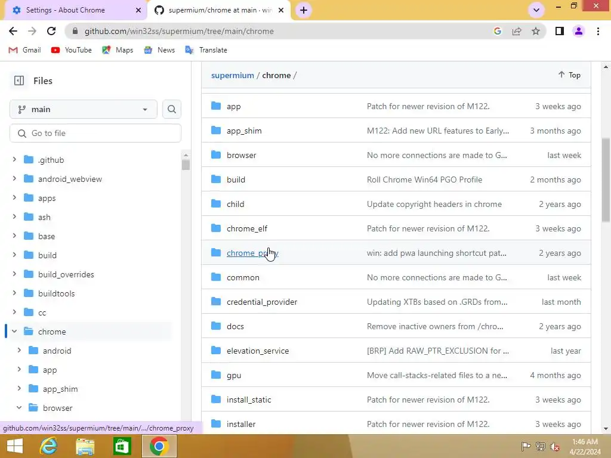Open File Explorer from taskbar
Image resolution: width=611 pixels, height=458 pixels.
click(x=85, y=446)
